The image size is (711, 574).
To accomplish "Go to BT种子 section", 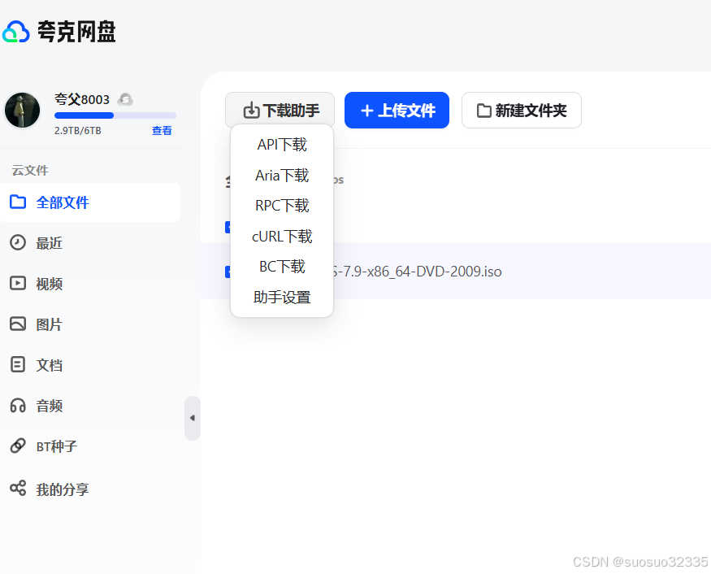I will 57,446.
